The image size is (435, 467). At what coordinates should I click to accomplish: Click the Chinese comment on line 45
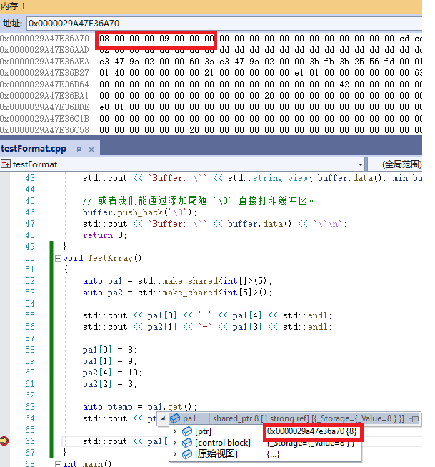tap(198, 201)
